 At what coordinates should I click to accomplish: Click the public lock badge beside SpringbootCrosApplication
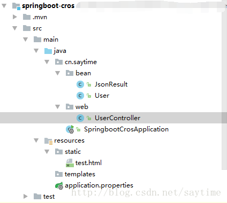pyautogui.click(x=78, y=129)
